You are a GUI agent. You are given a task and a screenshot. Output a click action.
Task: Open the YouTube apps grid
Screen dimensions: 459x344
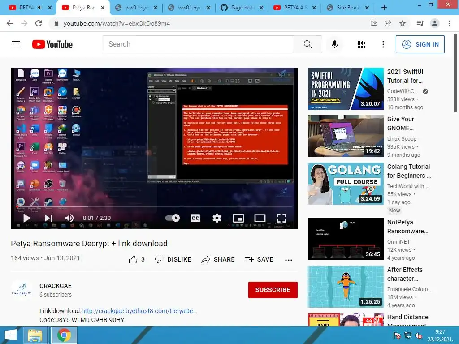tap(362, 44)
